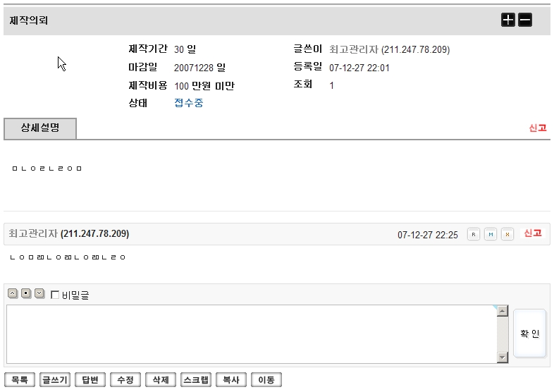Click the 신고 link on the comment

532,233
